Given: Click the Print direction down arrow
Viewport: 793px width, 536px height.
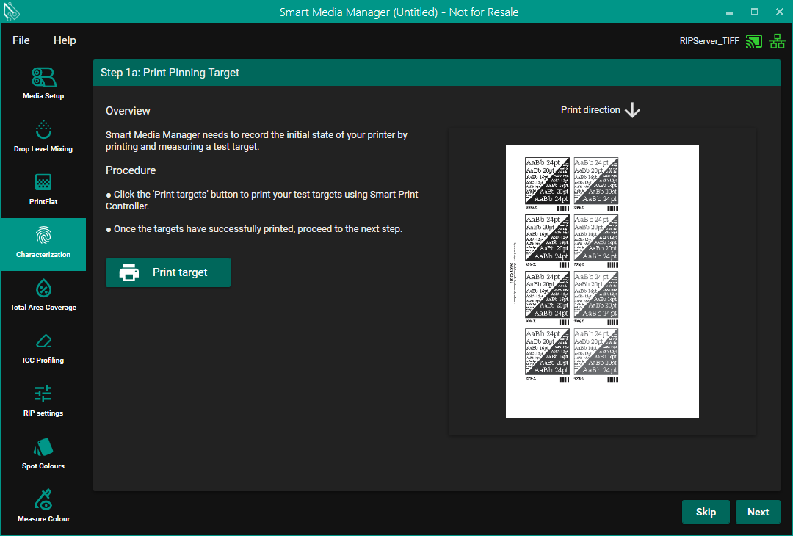Looking at the screenshot, I should (632, 110).
